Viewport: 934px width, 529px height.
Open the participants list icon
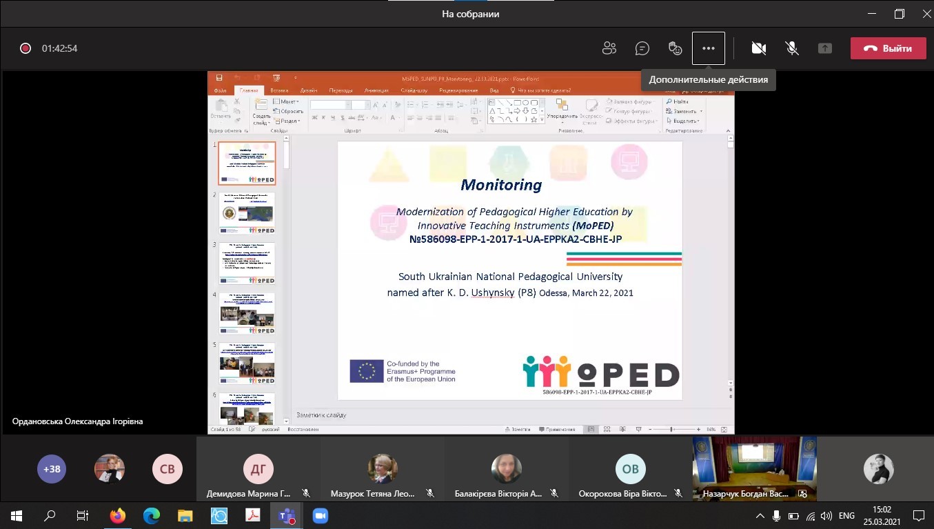click(x=609, y=48)
